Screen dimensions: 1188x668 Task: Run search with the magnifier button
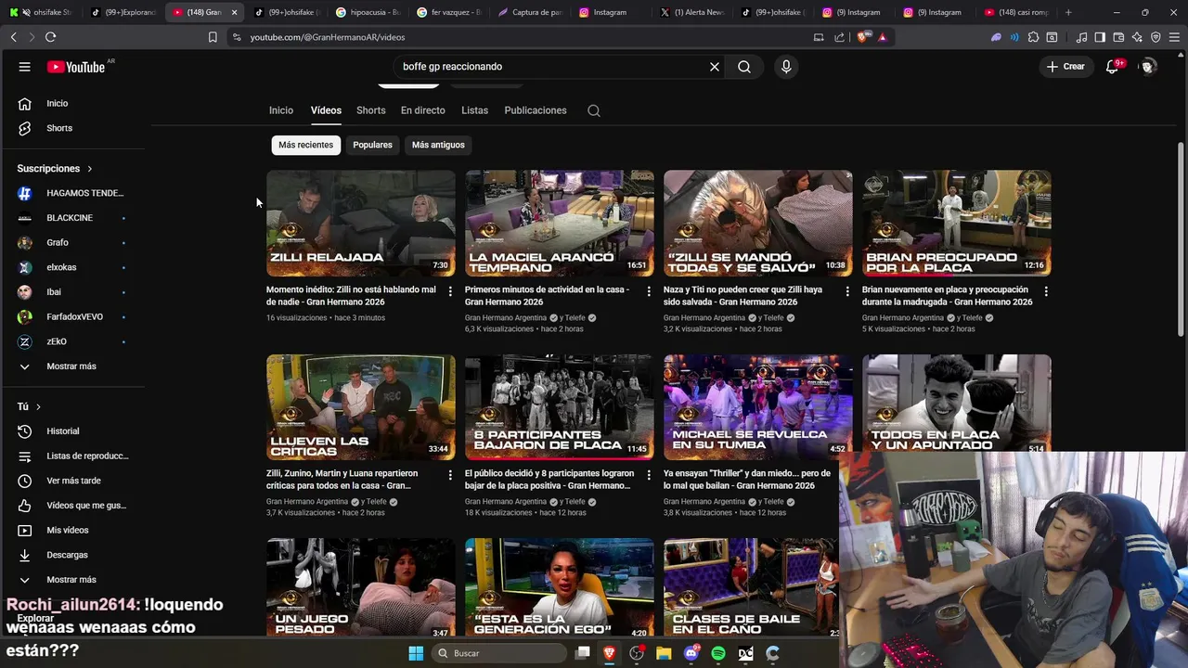[x=744, y=67]
